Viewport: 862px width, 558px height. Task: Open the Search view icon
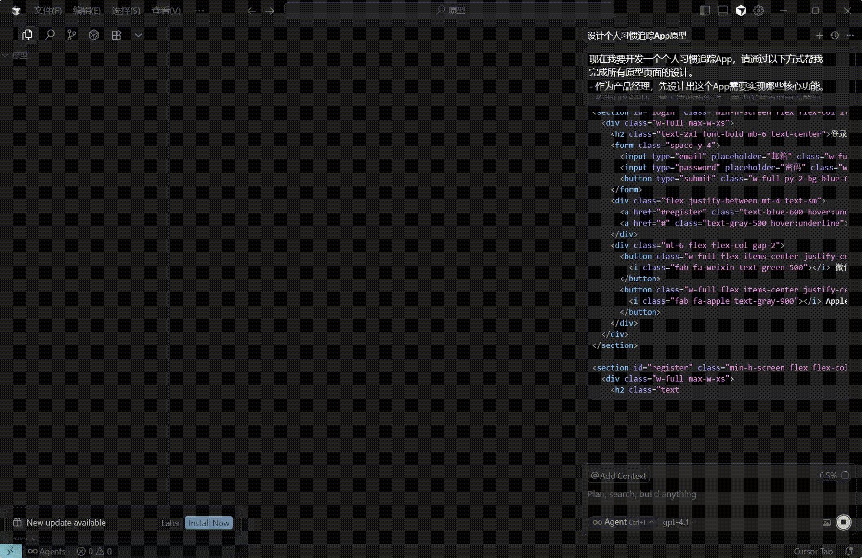click(x=50, y=35)
